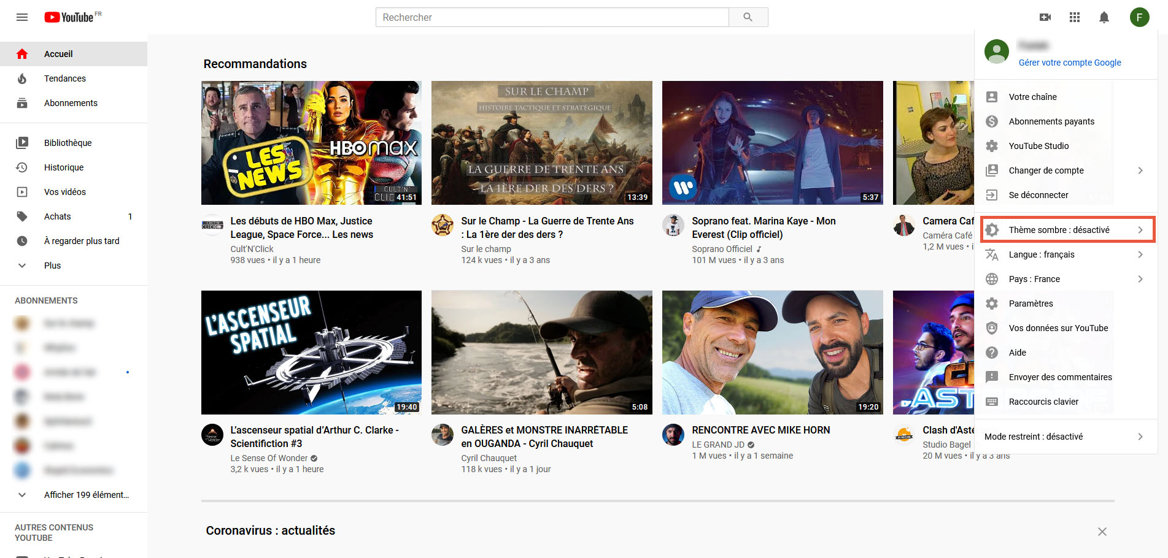Play the Soprano Mon Everest thumbnail
The width and height of the screenshot is (1168, 558).
coord(773,143)
